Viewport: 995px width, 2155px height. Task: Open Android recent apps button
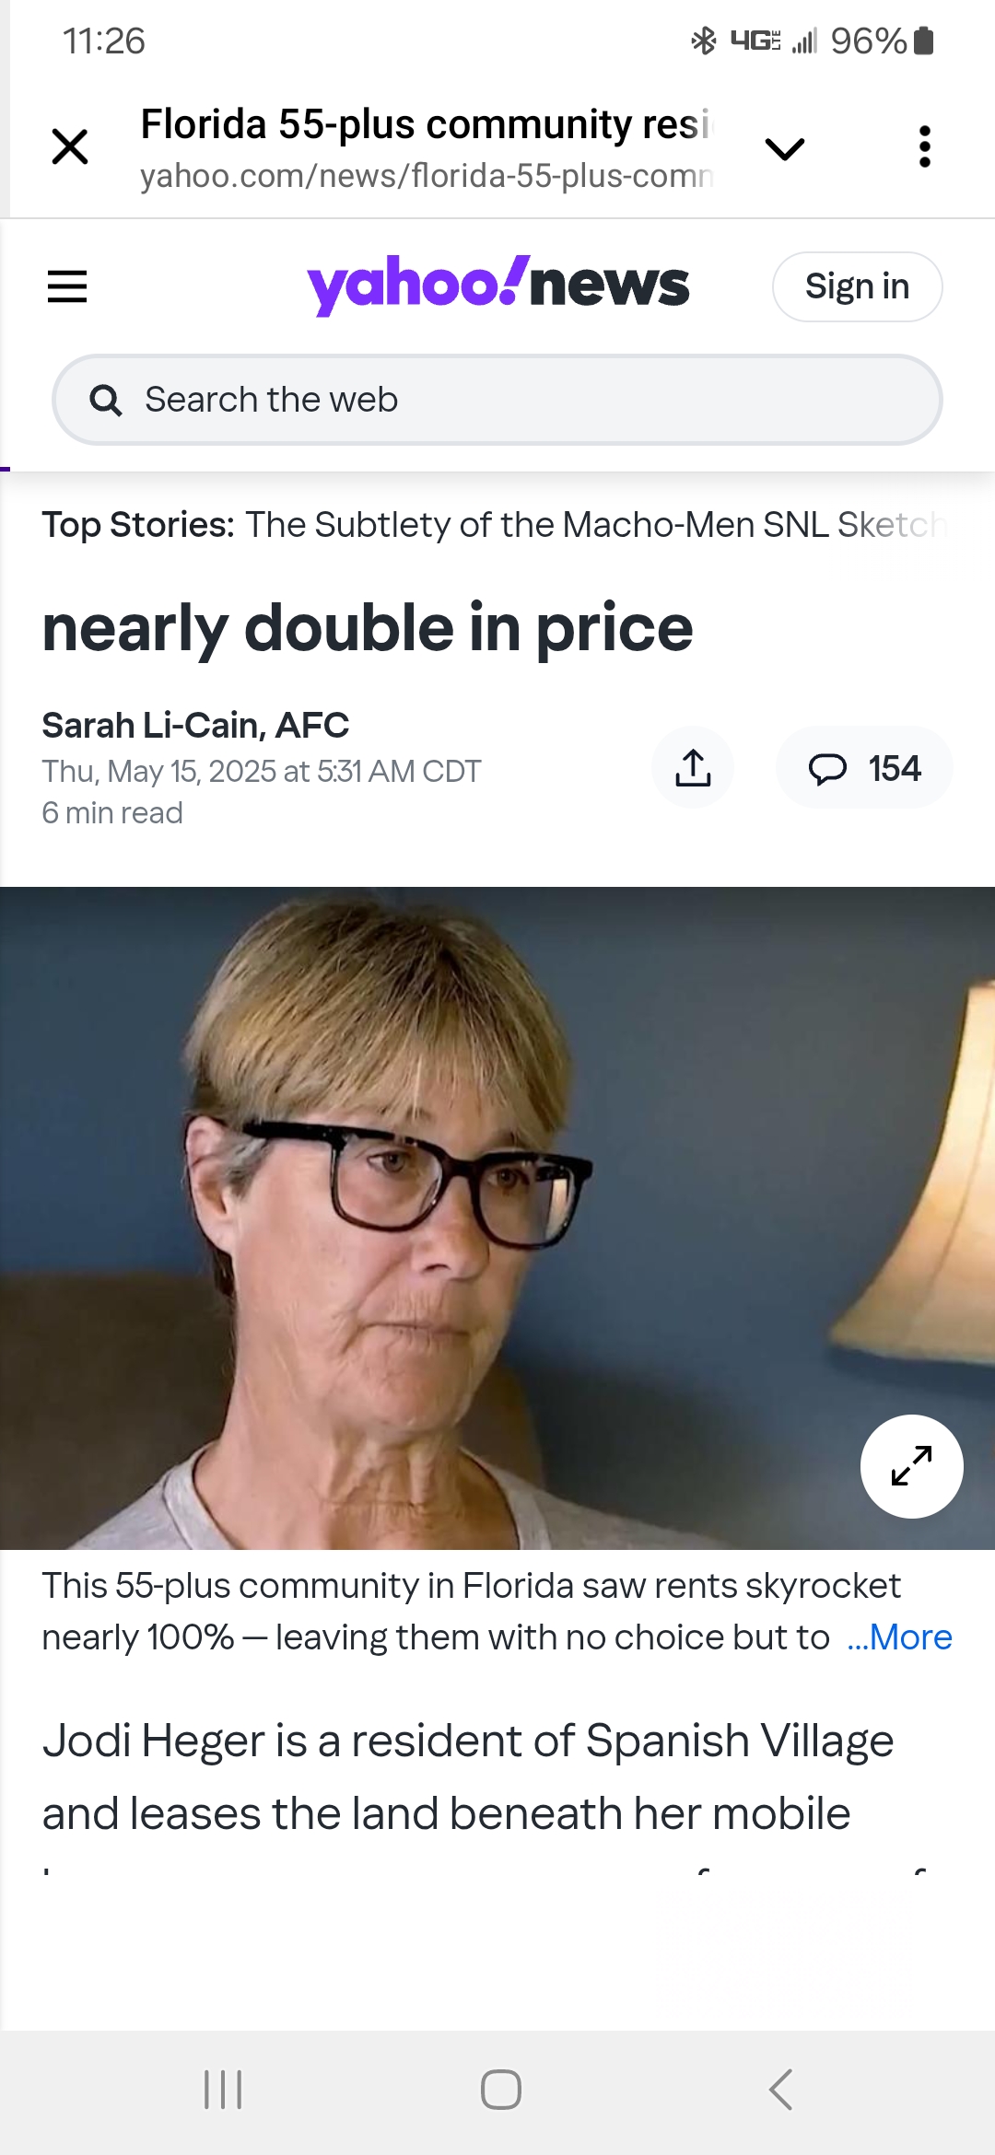click(223, 2090)
